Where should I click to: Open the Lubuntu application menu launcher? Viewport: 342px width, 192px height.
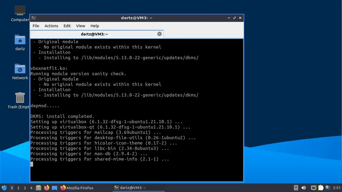(x=4, y=188)
